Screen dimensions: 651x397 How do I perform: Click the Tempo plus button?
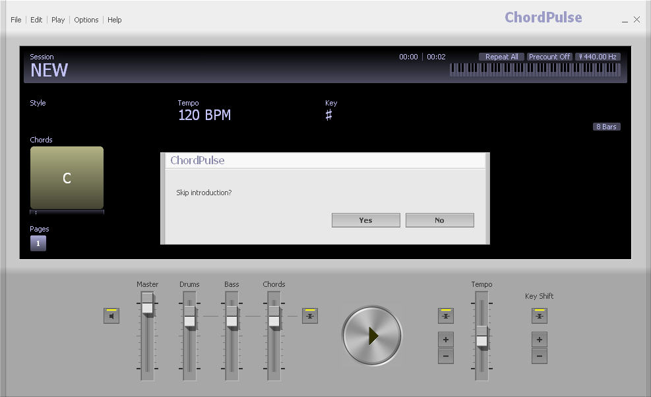446,340
